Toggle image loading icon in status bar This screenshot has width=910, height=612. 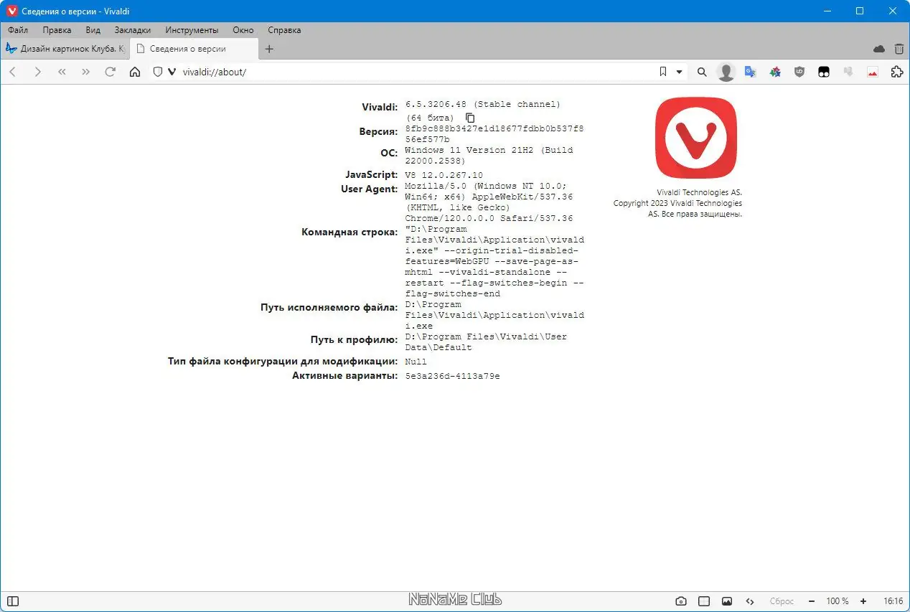(727, 601)
